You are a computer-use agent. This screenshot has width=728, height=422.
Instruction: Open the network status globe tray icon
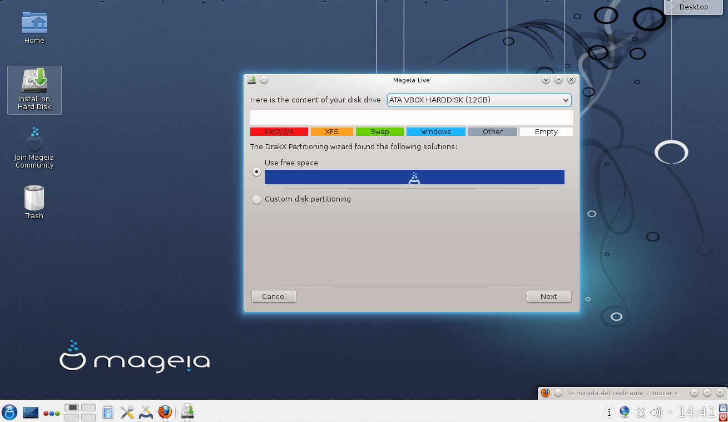[x=625, y=413]
